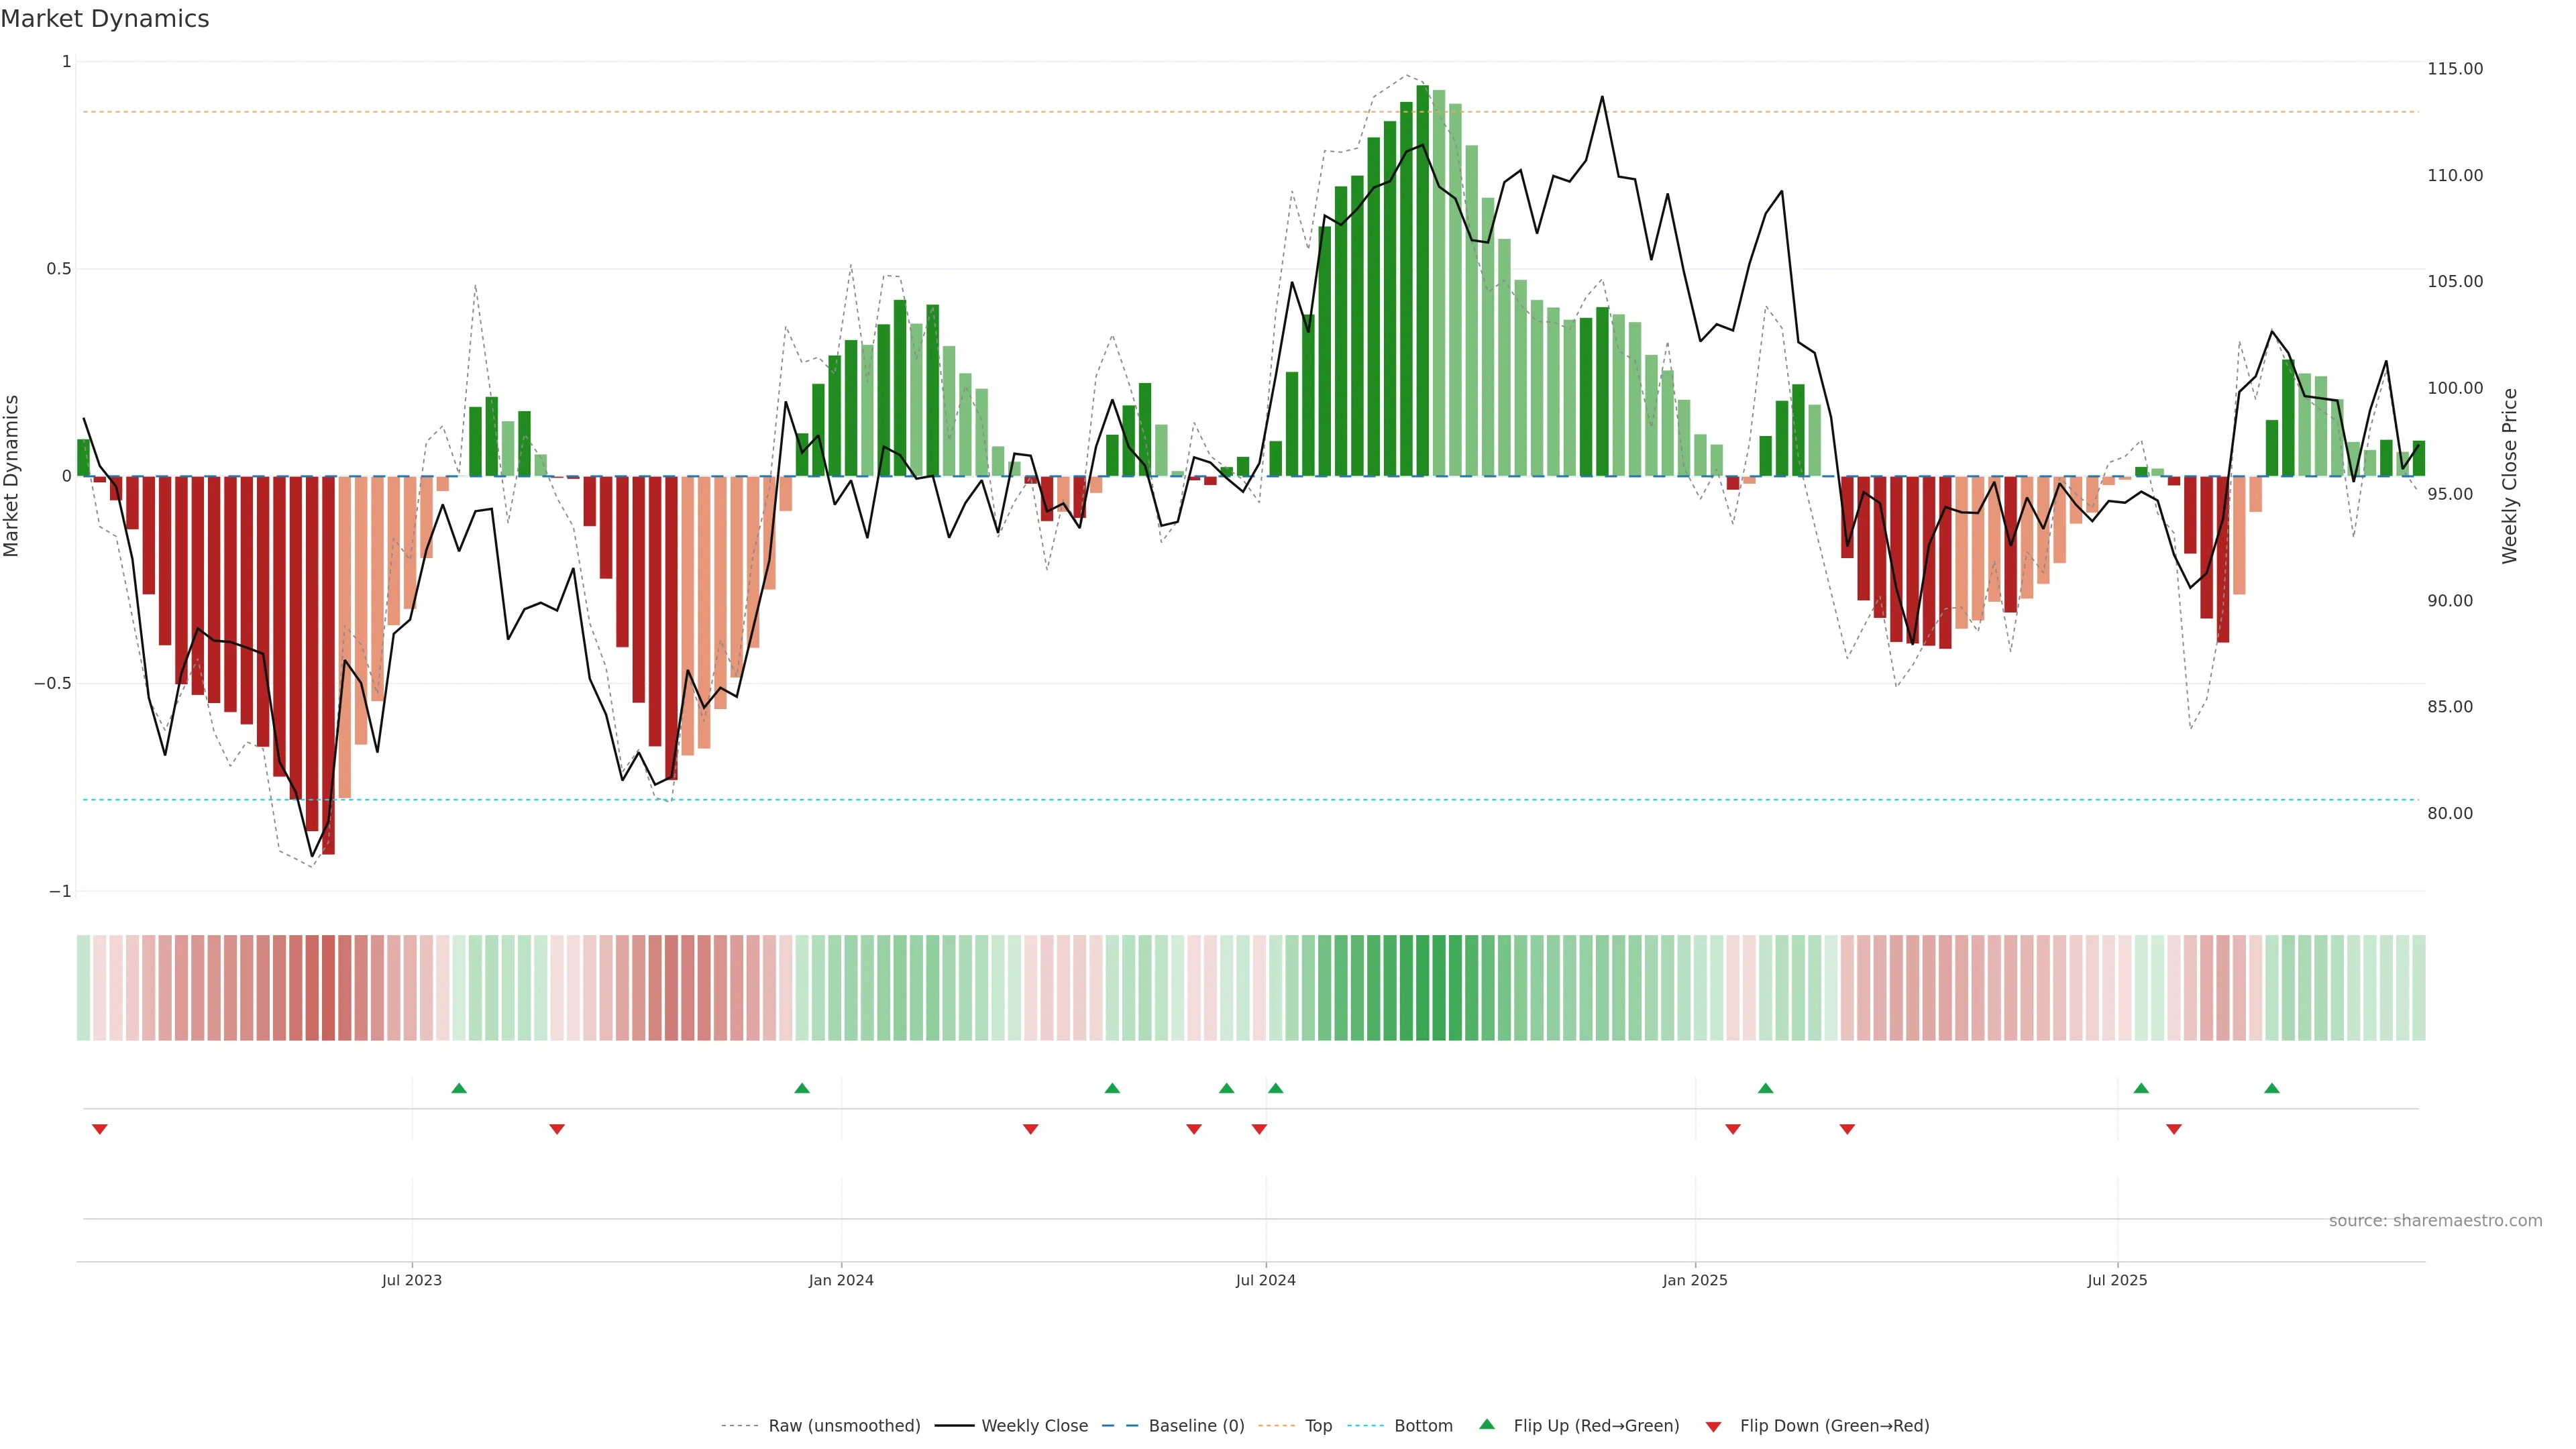
Task: Click the Weekly Close Price axis title
Action: [2510, 476]
